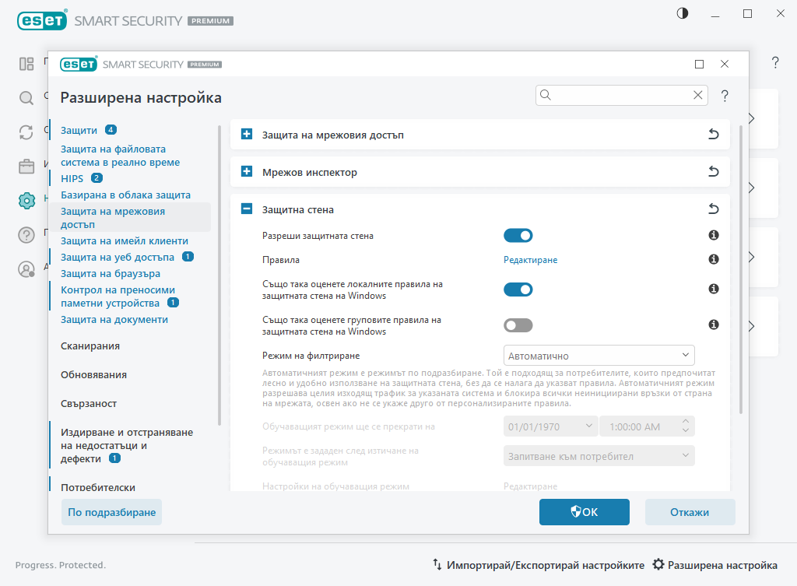Open Защита на уеб достъпа sidebar item

(119, 257)
